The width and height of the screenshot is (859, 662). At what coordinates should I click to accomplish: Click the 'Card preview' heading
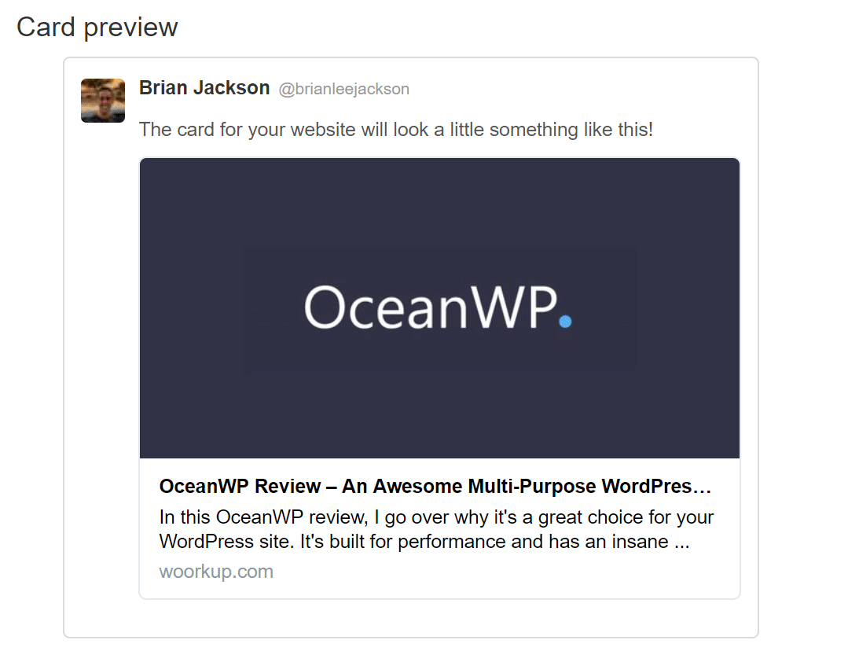[97, 28]
